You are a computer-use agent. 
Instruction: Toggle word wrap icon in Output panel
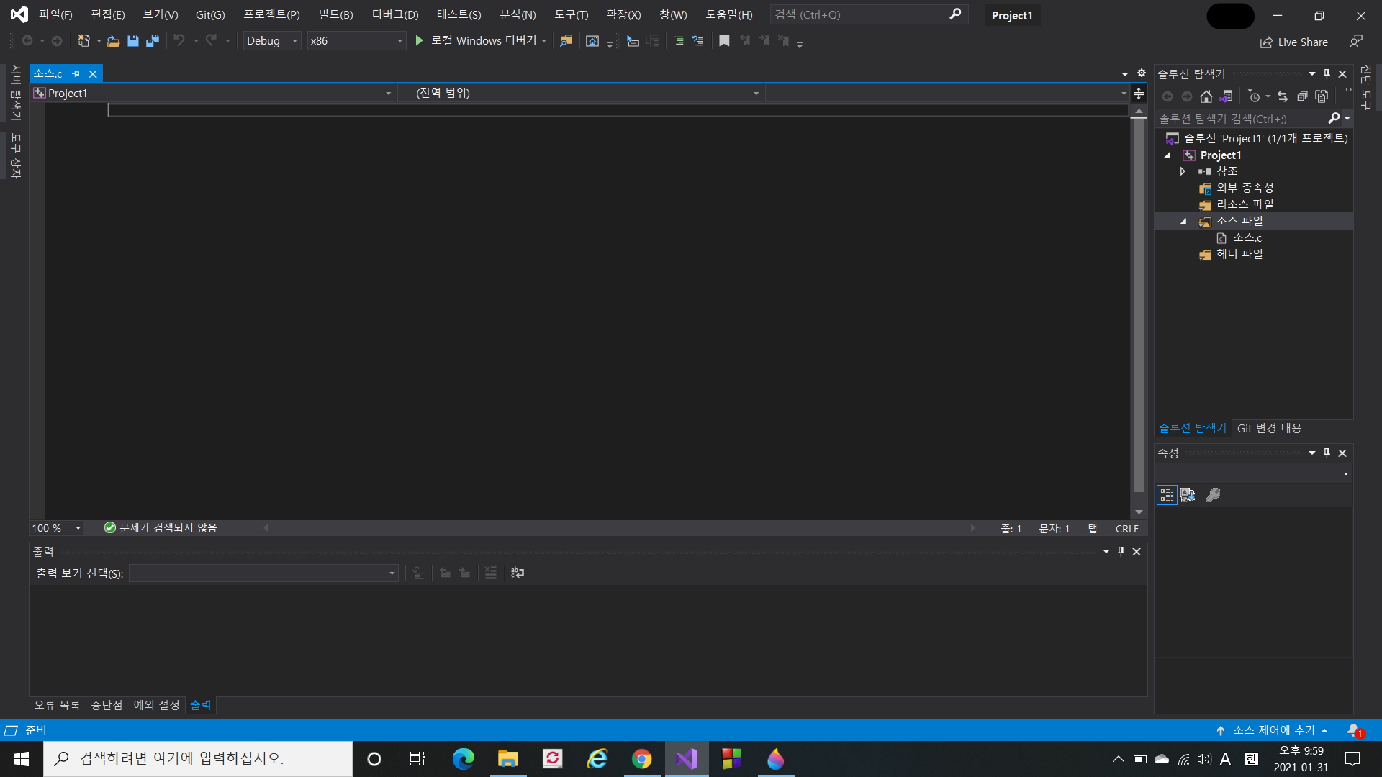click(518, 573)
